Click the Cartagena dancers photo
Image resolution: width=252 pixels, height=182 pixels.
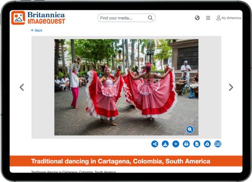tap(126, 87)
